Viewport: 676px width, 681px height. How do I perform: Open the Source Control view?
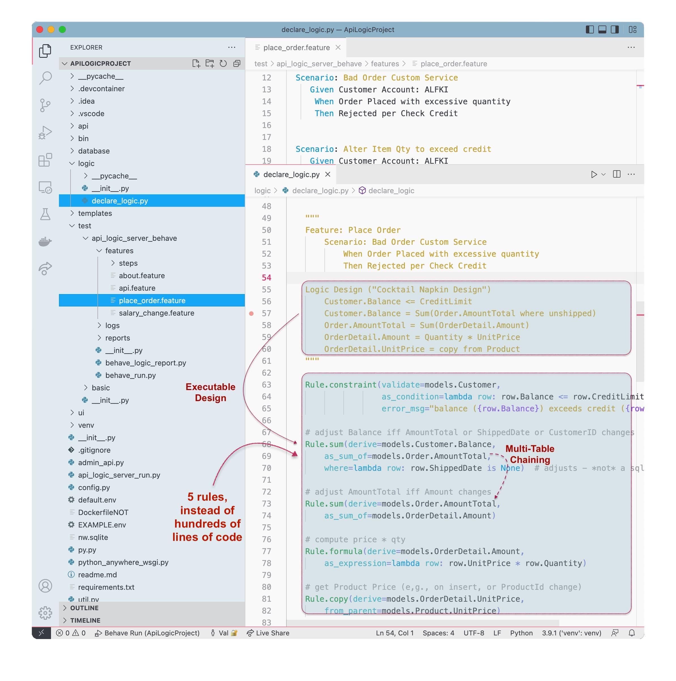[45, 105]
